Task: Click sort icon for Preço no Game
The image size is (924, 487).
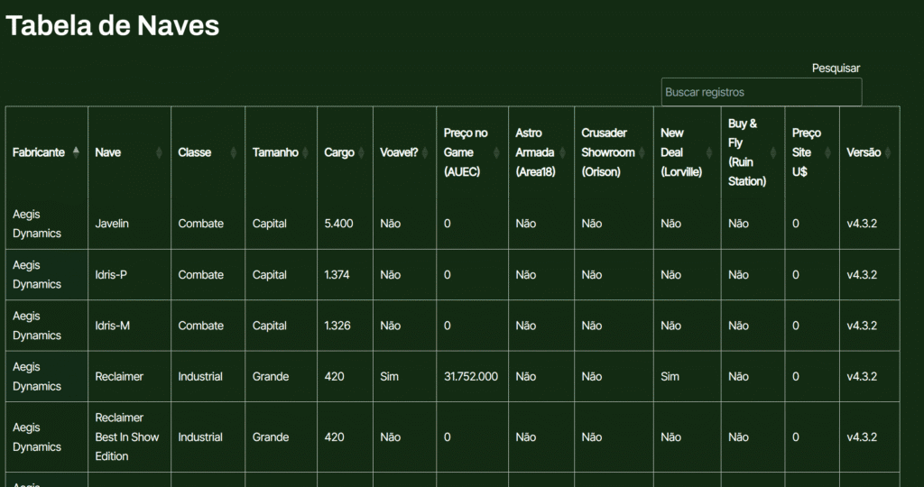Action: 496,152
